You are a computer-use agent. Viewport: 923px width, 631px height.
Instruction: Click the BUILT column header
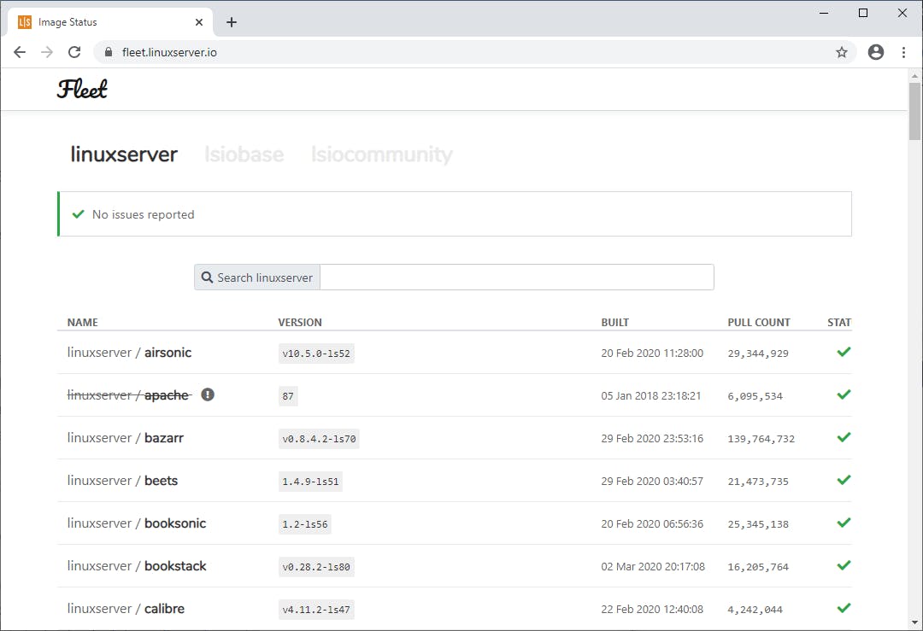[614, 322]
